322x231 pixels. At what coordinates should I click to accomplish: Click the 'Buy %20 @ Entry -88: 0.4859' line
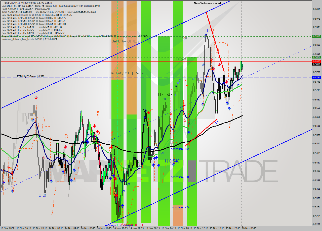tap(33, 33)
